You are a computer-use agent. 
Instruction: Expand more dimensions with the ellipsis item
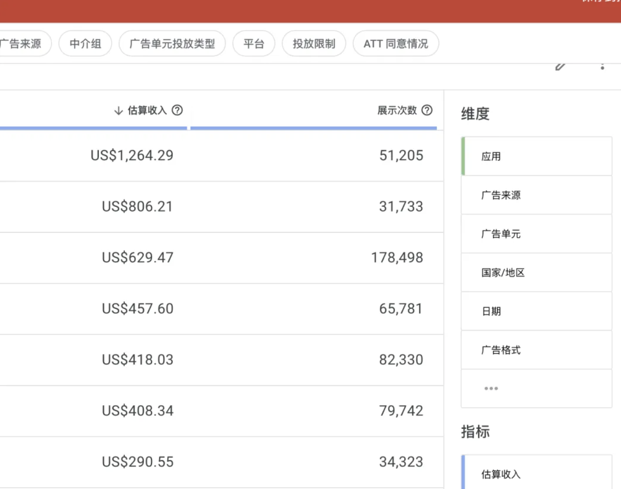pos(491,389)
